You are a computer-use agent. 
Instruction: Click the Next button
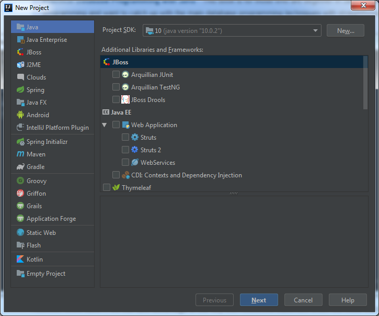click(x=259, y=300)
